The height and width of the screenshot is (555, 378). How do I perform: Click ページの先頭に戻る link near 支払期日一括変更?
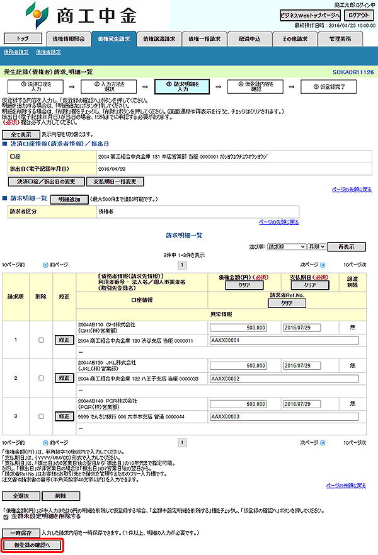352,190
